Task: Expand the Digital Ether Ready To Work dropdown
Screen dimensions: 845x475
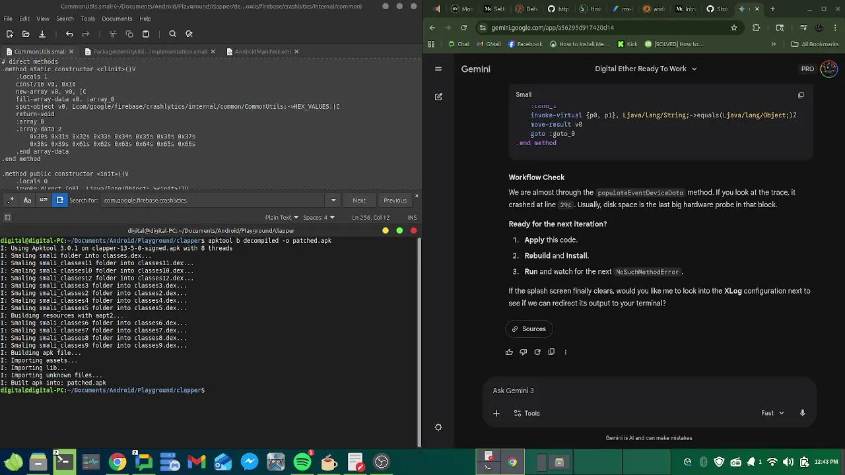Action: (x=646, y=69)
